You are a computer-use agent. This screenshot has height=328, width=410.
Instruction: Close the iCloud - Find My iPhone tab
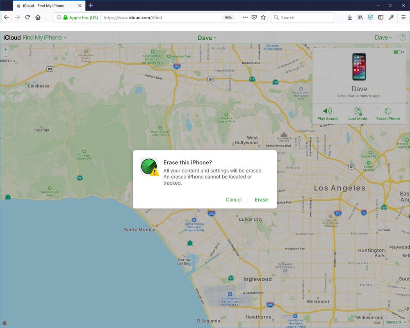[x=80, y=5]
